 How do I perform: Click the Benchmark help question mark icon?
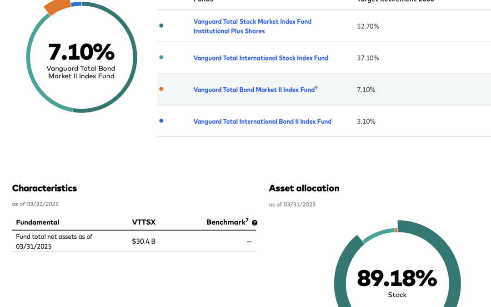[x=255, y=223]
